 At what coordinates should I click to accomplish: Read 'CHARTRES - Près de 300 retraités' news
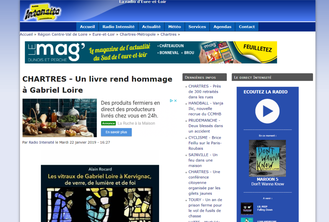pyautogui.click(x=205, y=91)
